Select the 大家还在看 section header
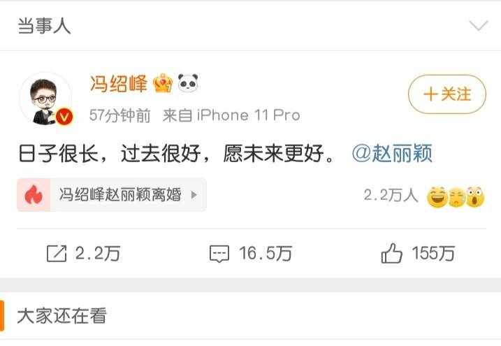The width and height of the screenshot is (501, 346). click(x=62, y=316)
